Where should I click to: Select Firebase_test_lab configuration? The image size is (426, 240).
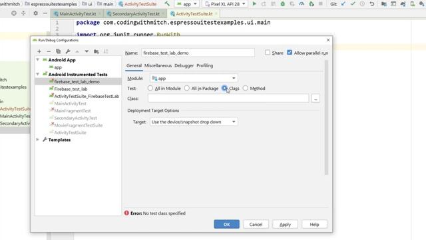tap(71, 89)
